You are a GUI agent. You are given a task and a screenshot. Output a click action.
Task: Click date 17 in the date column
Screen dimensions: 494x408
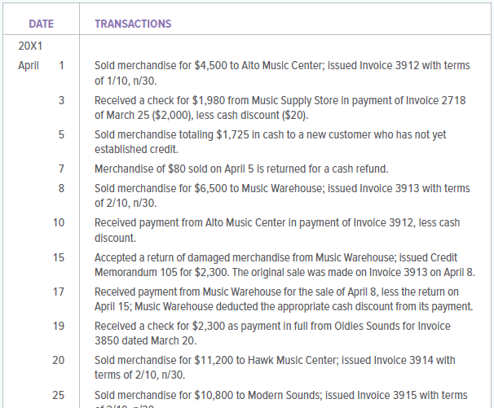tap(59, 292)
